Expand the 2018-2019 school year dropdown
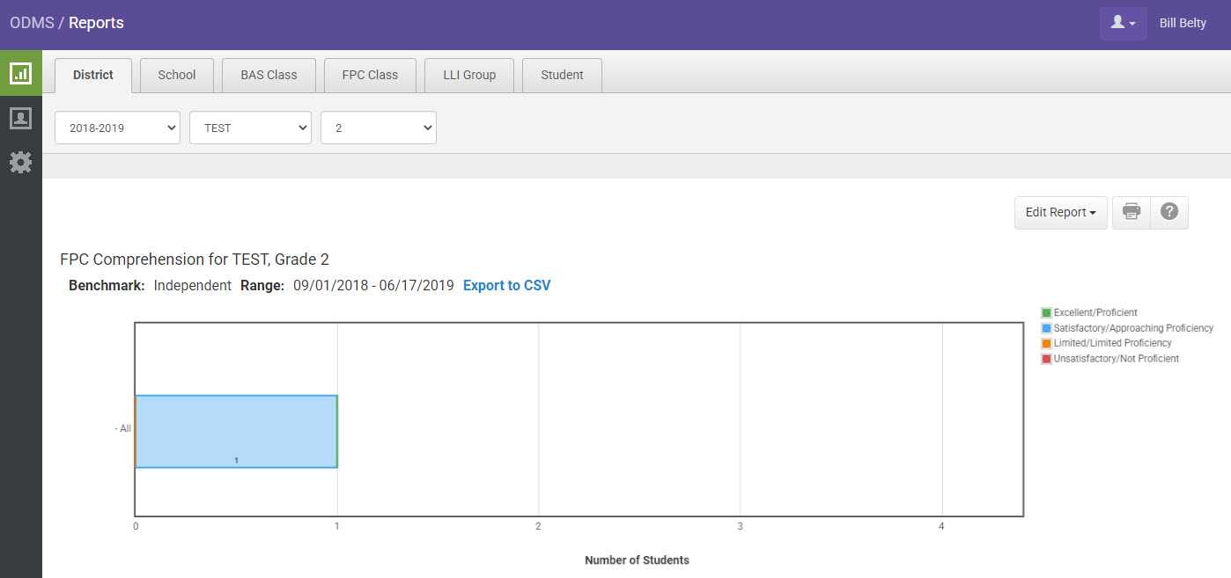Viewport: 1231px width, 578px height. (x=117, y=128)
